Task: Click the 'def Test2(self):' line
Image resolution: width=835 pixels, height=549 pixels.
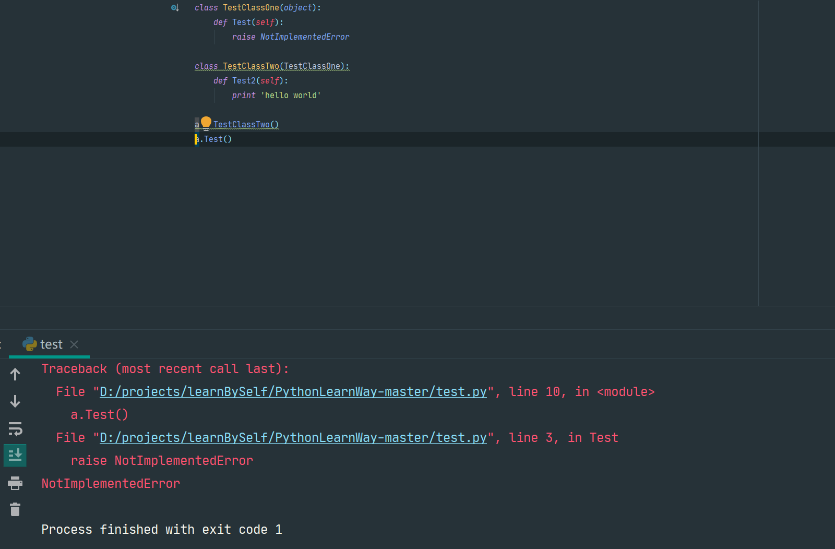Action: click(x=250, y=81)
